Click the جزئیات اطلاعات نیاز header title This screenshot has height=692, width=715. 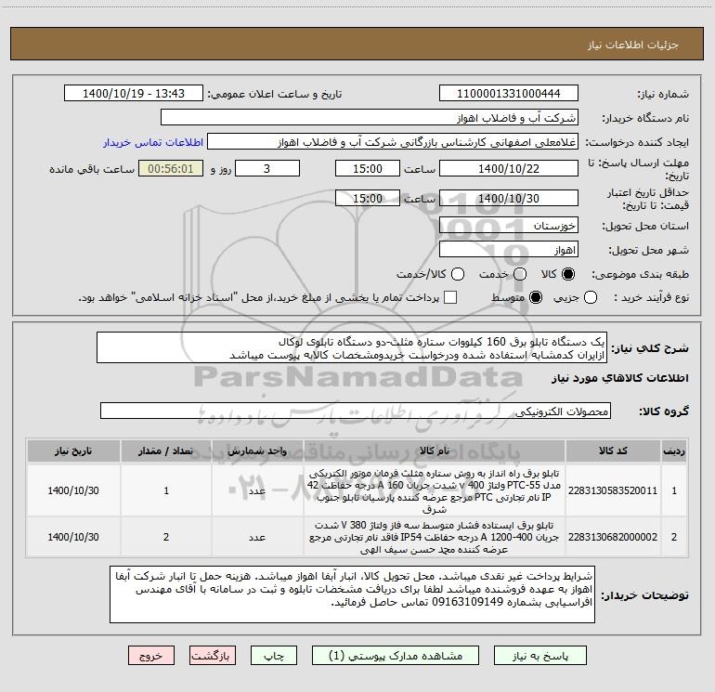click(x=632, y=45)
